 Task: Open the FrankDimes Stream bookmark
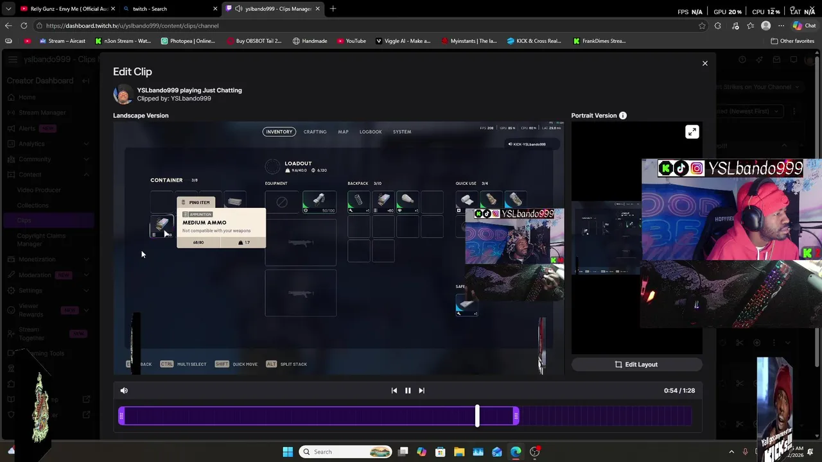pos(600,41)
